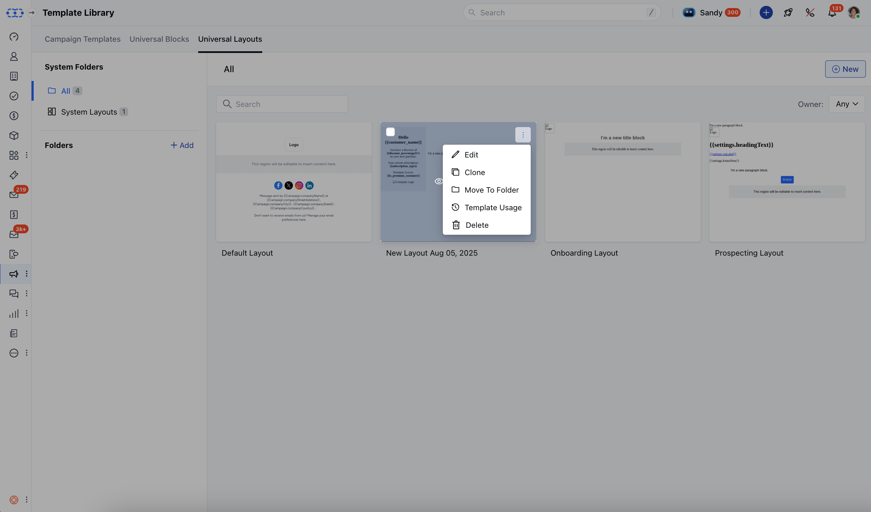Open the dashboard gauge sidebar icon
Image resolution: width=871 pixels, height=512 pixels.
pyautogui.click(x=14, y=37)
